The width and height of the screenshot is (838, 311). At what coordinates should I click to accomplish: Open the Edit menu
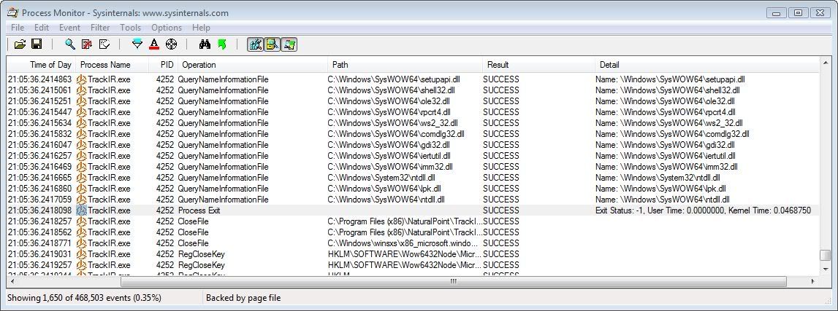click(42, 28)
